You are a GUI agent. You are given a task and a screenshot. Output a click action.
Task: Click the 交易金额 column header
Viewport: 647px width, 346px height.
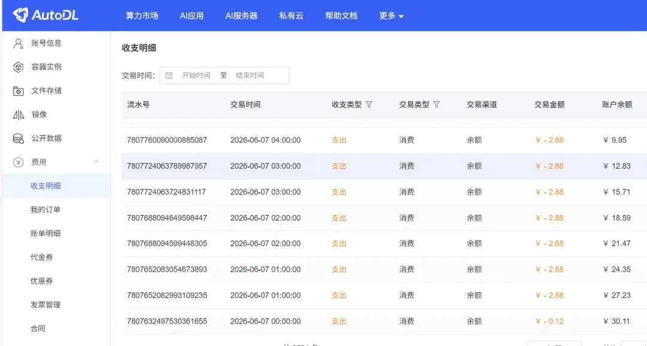pos(549,104)
